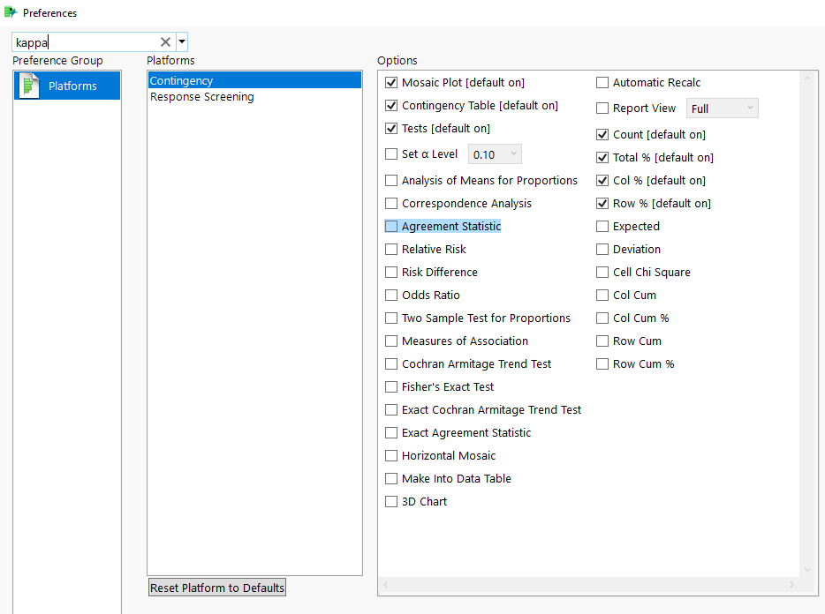Enable the Agreement Statistic checkbox
This screenshot has width=825, height=614.
391,227
